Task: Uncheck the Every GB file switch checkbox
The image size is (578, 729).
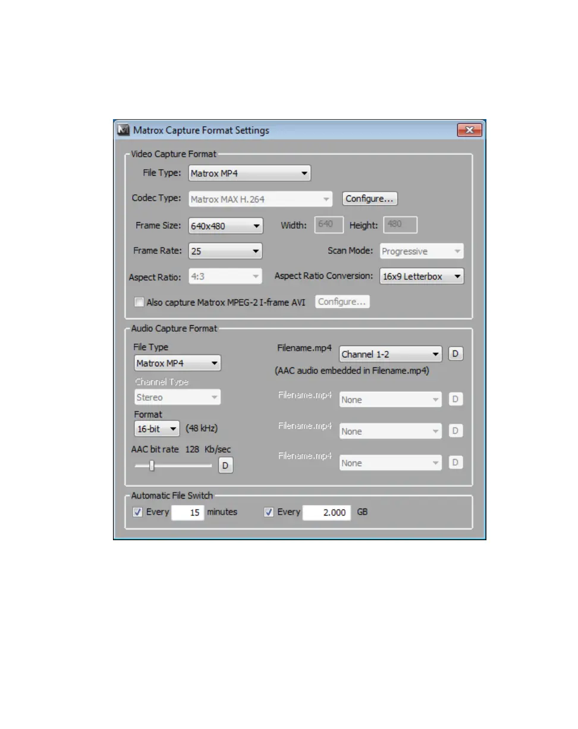Action: tap(269, 512)
